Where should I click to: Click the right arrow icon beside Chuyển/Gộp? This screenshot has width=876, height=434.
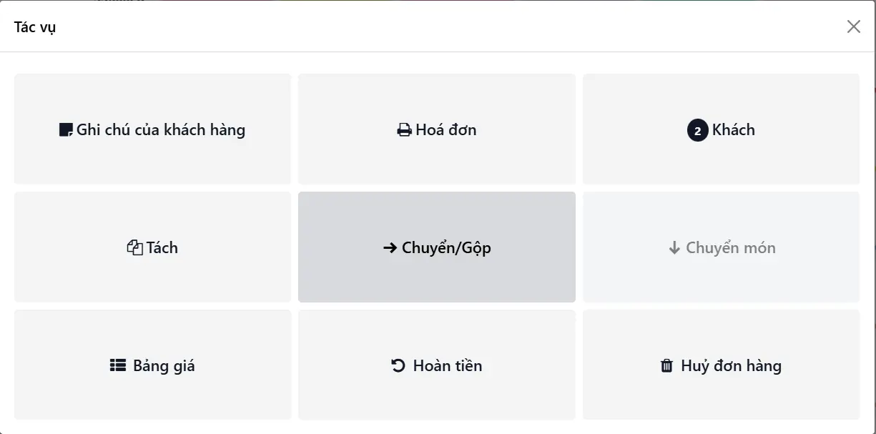pyautogui.click(x=390, y=248)
